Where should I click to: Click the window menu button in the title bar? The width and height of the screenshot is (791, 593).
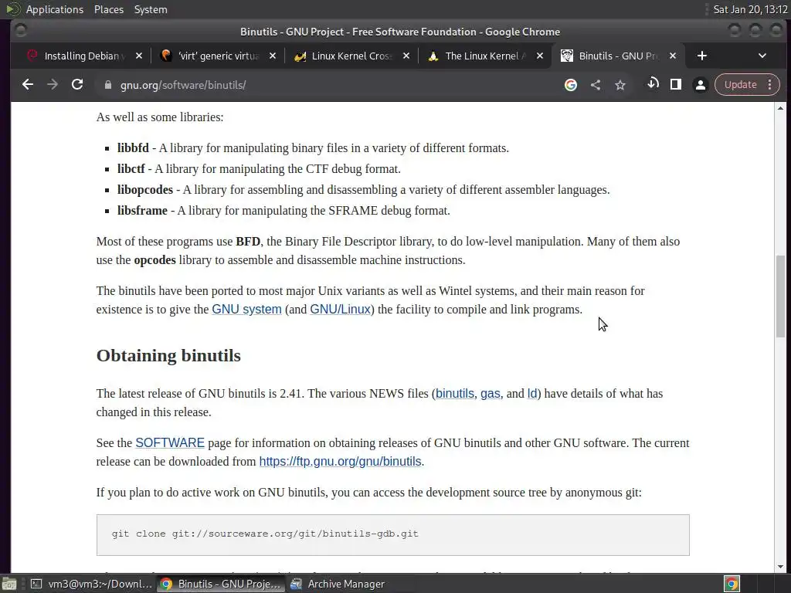pos(21,31)
